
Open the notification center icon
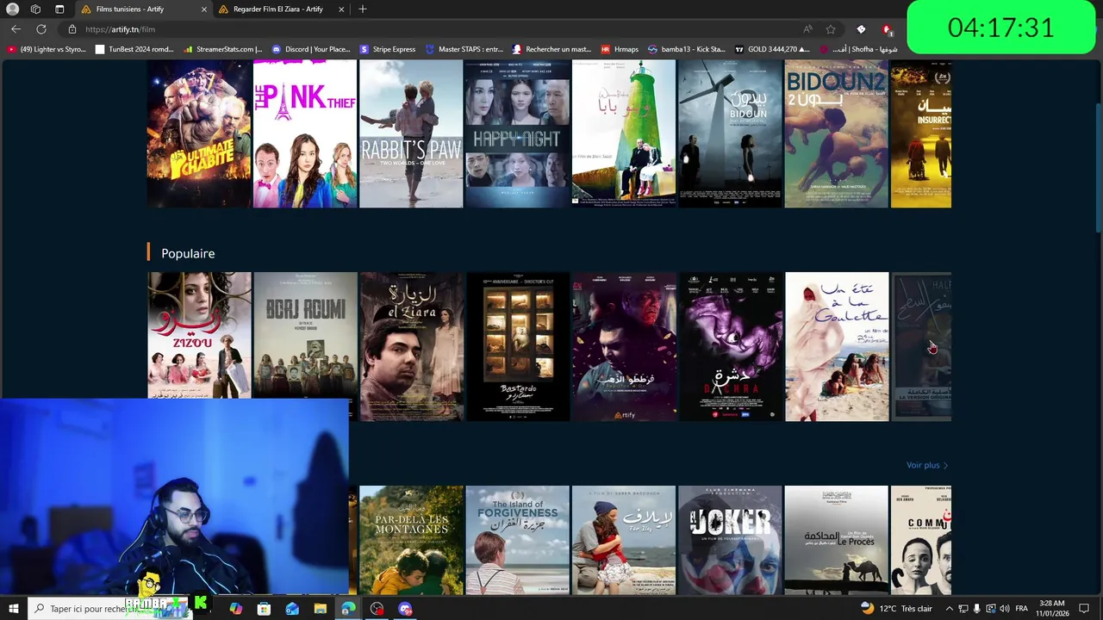pos(1084,609)
